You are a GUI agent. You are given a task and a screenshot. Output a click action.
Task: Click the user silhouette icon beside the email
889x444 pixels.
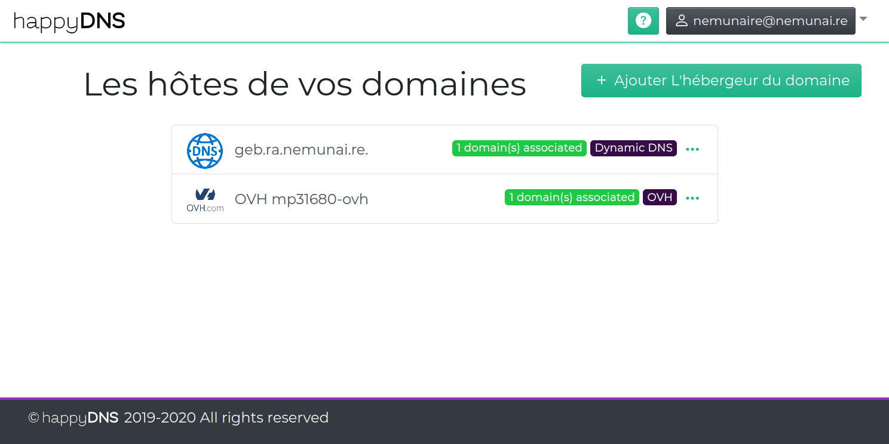coord(681,21)
